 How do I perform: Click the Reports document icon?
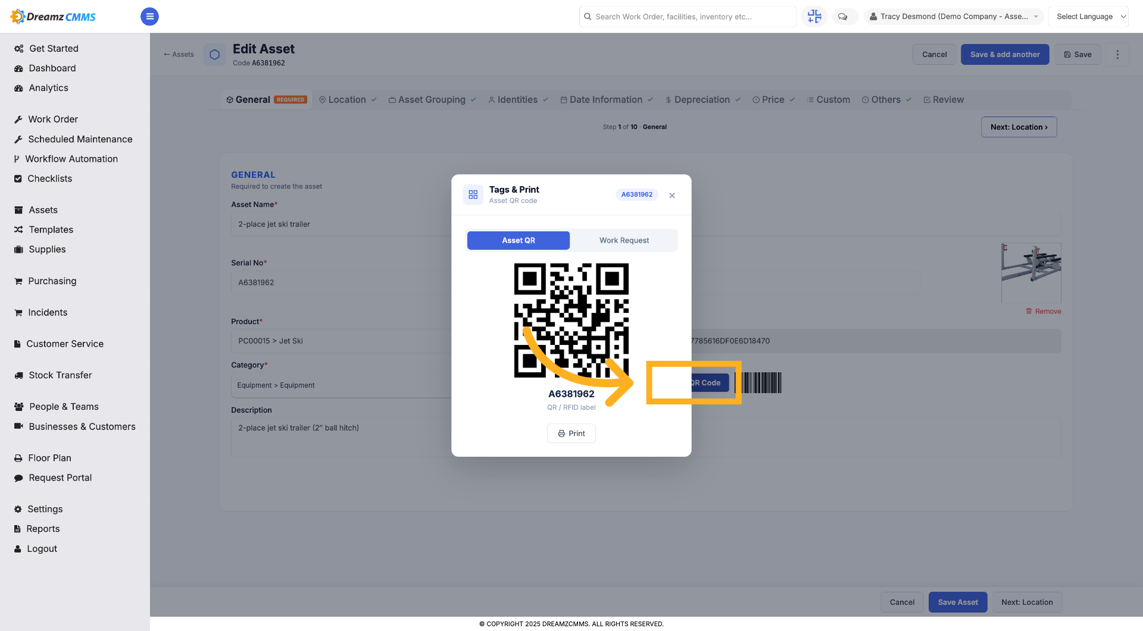17,529
